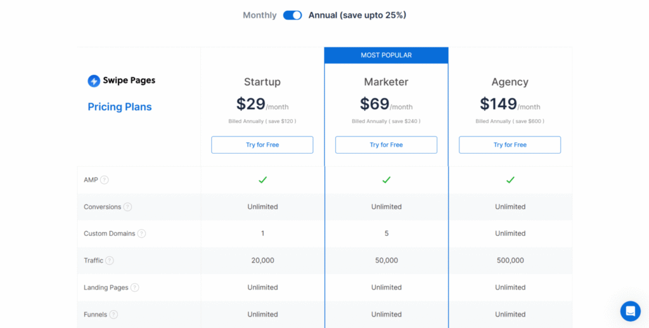Click Billed Annually ( save $240 ) text
This screenshot has width=649, height=328.
coord(386,121)
